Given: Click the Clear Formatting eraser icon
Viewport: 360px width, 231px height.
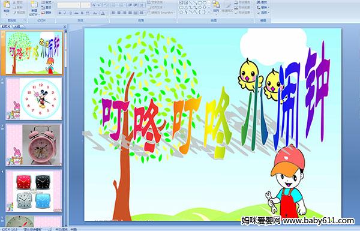Looking at the screenshot, I should pyautogui.click(x=105, y=5).
